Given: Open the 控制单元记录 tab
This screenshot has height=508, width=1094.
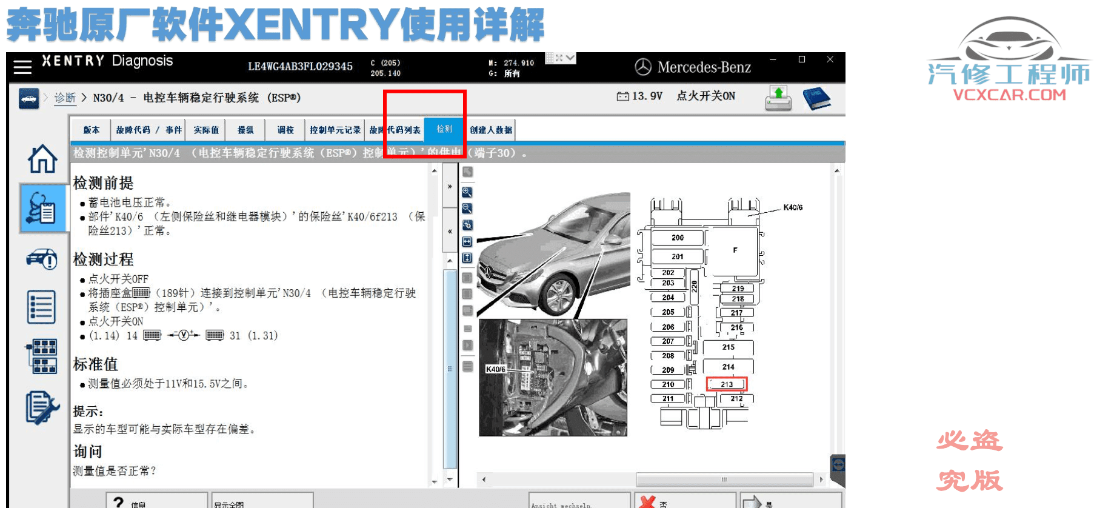Looking at the screenshot, I should (335, 130).
